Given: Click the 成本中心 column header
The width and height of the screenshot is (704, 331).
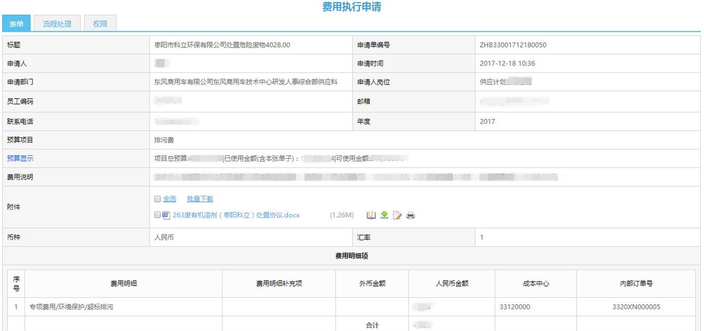Looking at the screenshot, I should coord(535,284).
